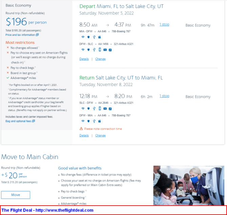Click '9h 47m' flight duration
227x215 pixels.
click(x=147, y=25)
